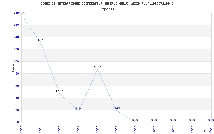The image size is (214, 134).
Task: Select the 2021 x-axis year label
Action: click(154, 129)
